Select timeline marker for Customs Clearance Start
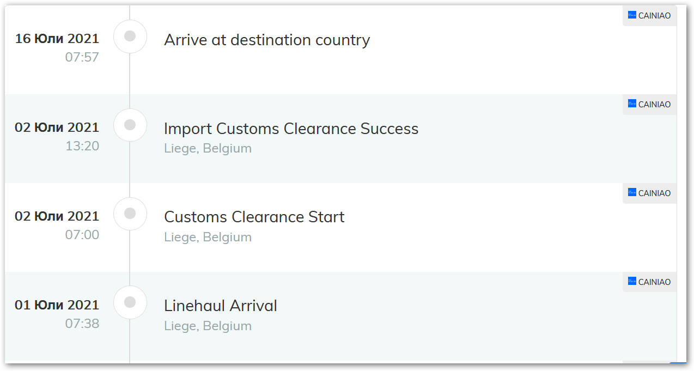 point(130,214)
